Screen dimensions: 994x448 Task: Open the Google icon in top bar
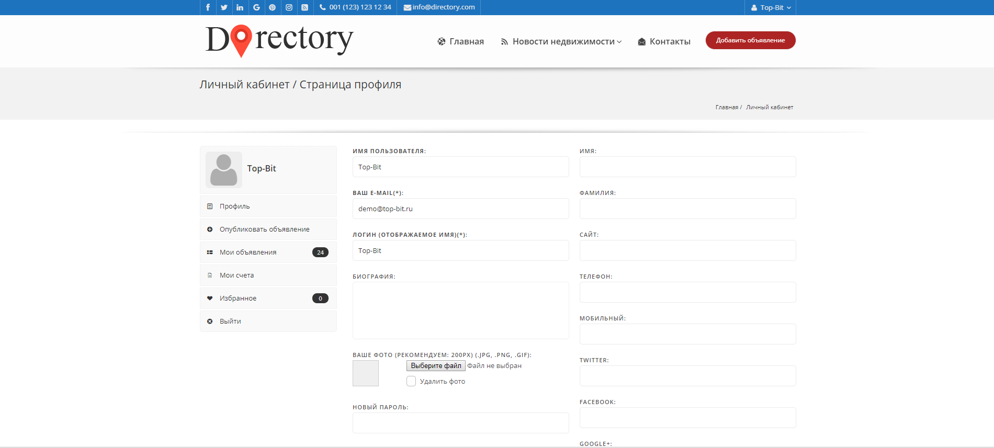256,7
